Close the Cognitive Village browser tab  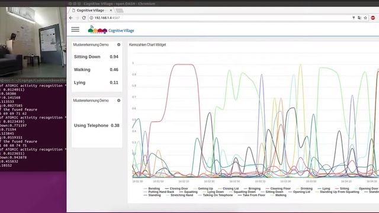click(111, 11)
